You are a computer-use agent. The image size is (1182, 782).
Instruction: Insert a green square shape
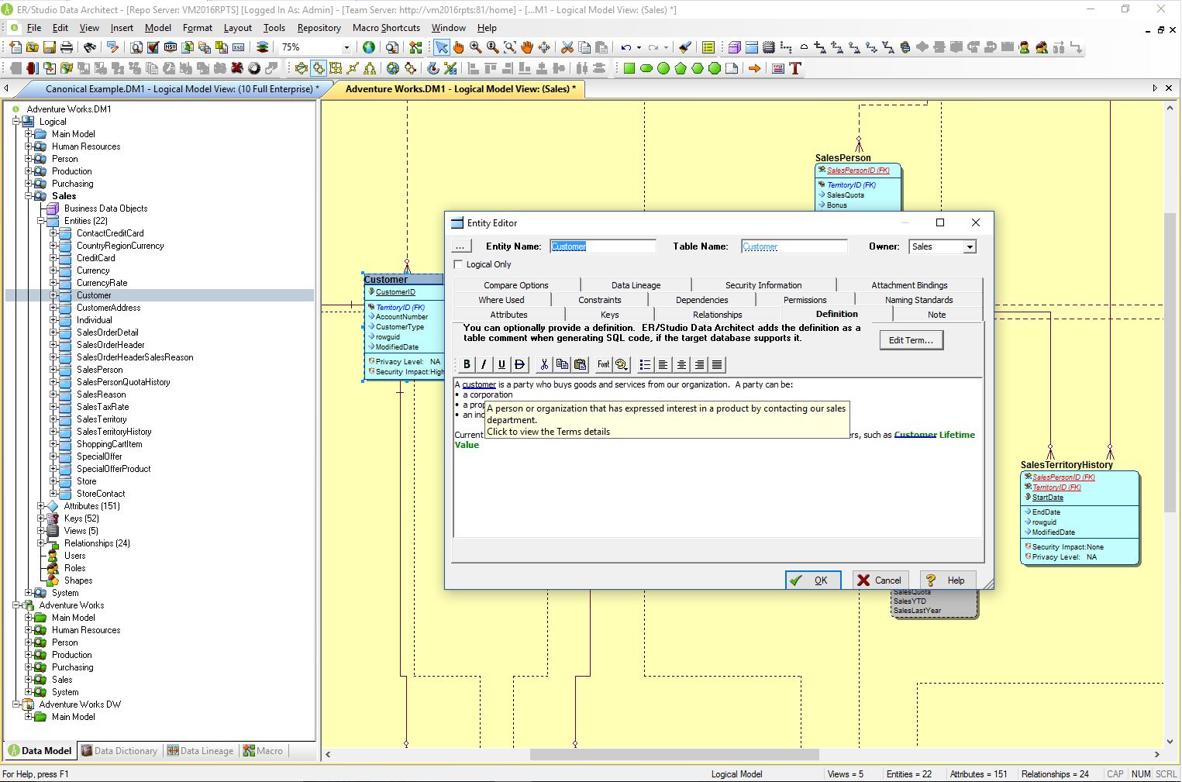629,68
